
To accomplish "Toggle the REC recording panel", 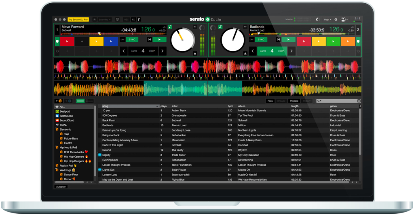I will pos(127,19).
